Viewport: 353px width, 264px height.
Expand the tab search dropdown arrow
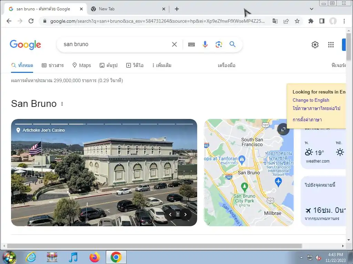click(312, 9)
